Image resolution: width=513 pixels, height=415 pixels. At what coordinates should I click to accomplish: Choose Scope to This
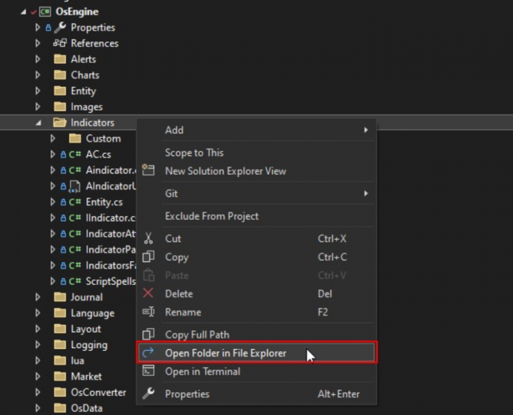256,153
